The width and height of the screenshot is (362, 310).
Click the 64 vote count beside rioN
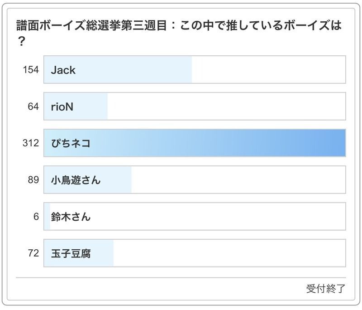(x=33, y=107)
